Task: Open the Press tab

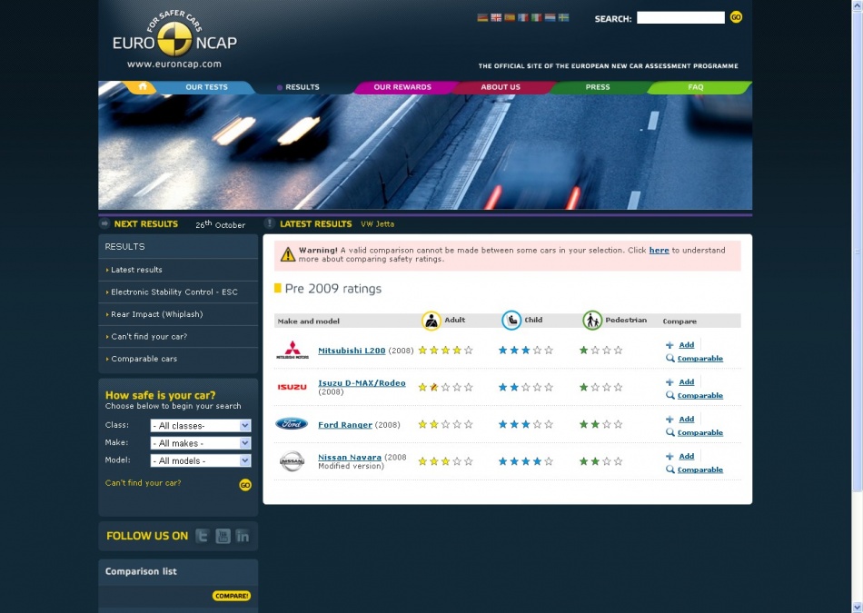Action: pyautogui.click(x=598, y=87)
